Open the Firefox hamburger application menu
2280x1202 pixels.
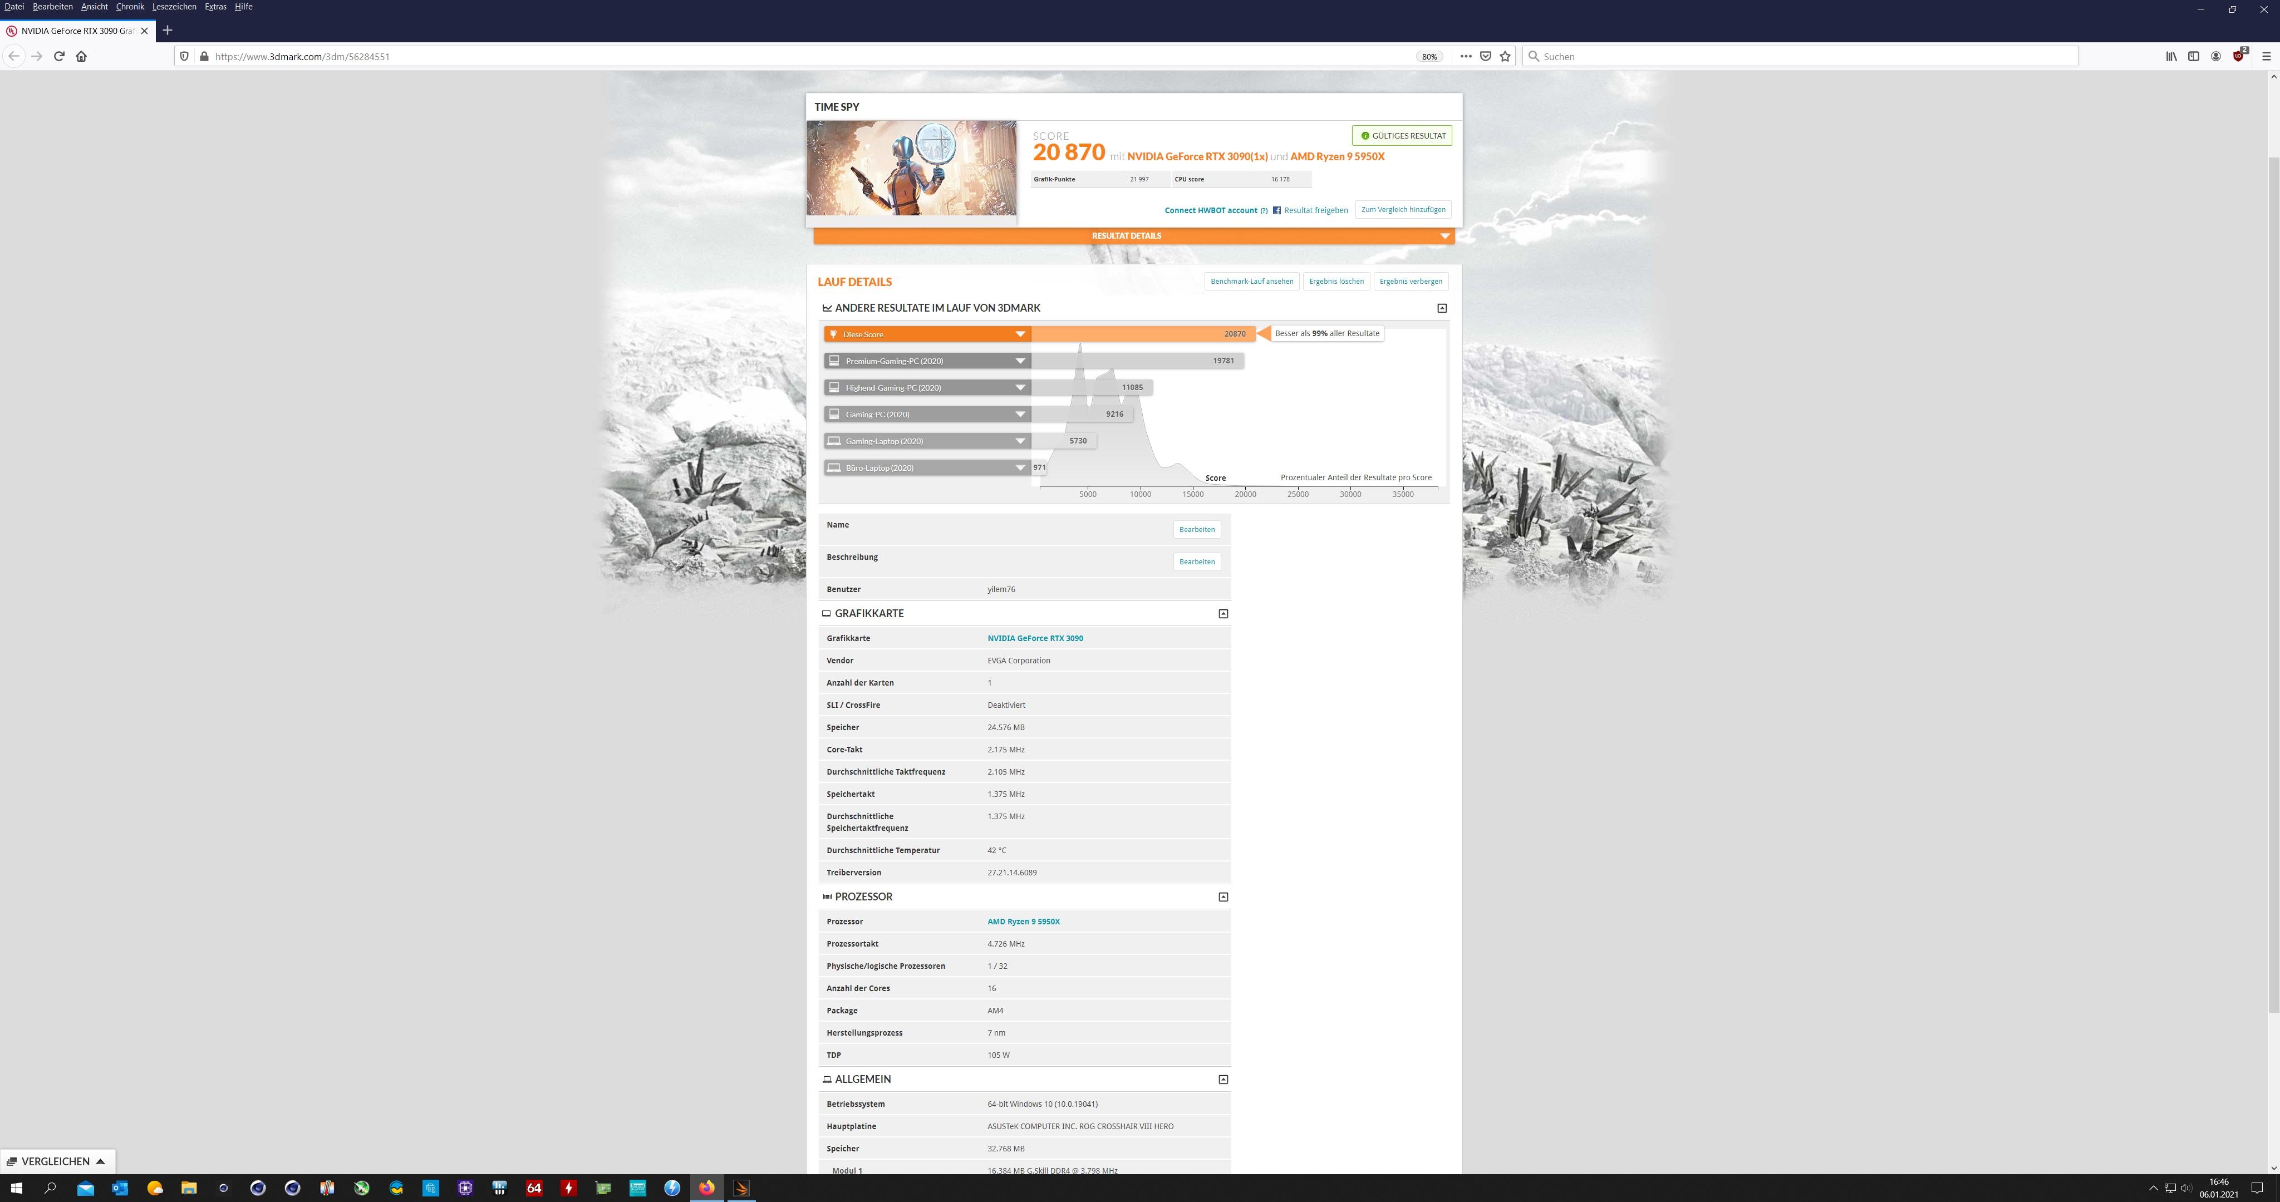pos(2266,56)
